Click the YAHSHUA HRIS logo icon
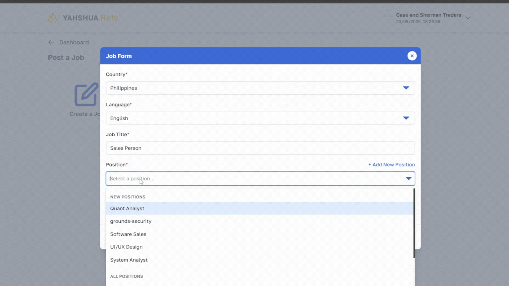Viewport: 509px width, 286px height. point(53,18)
